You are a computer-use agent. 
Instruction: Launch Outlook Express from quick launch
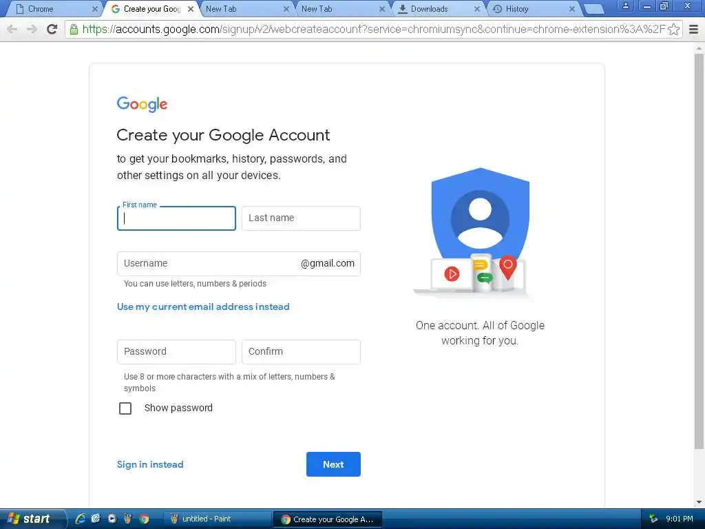click(96, 519)
